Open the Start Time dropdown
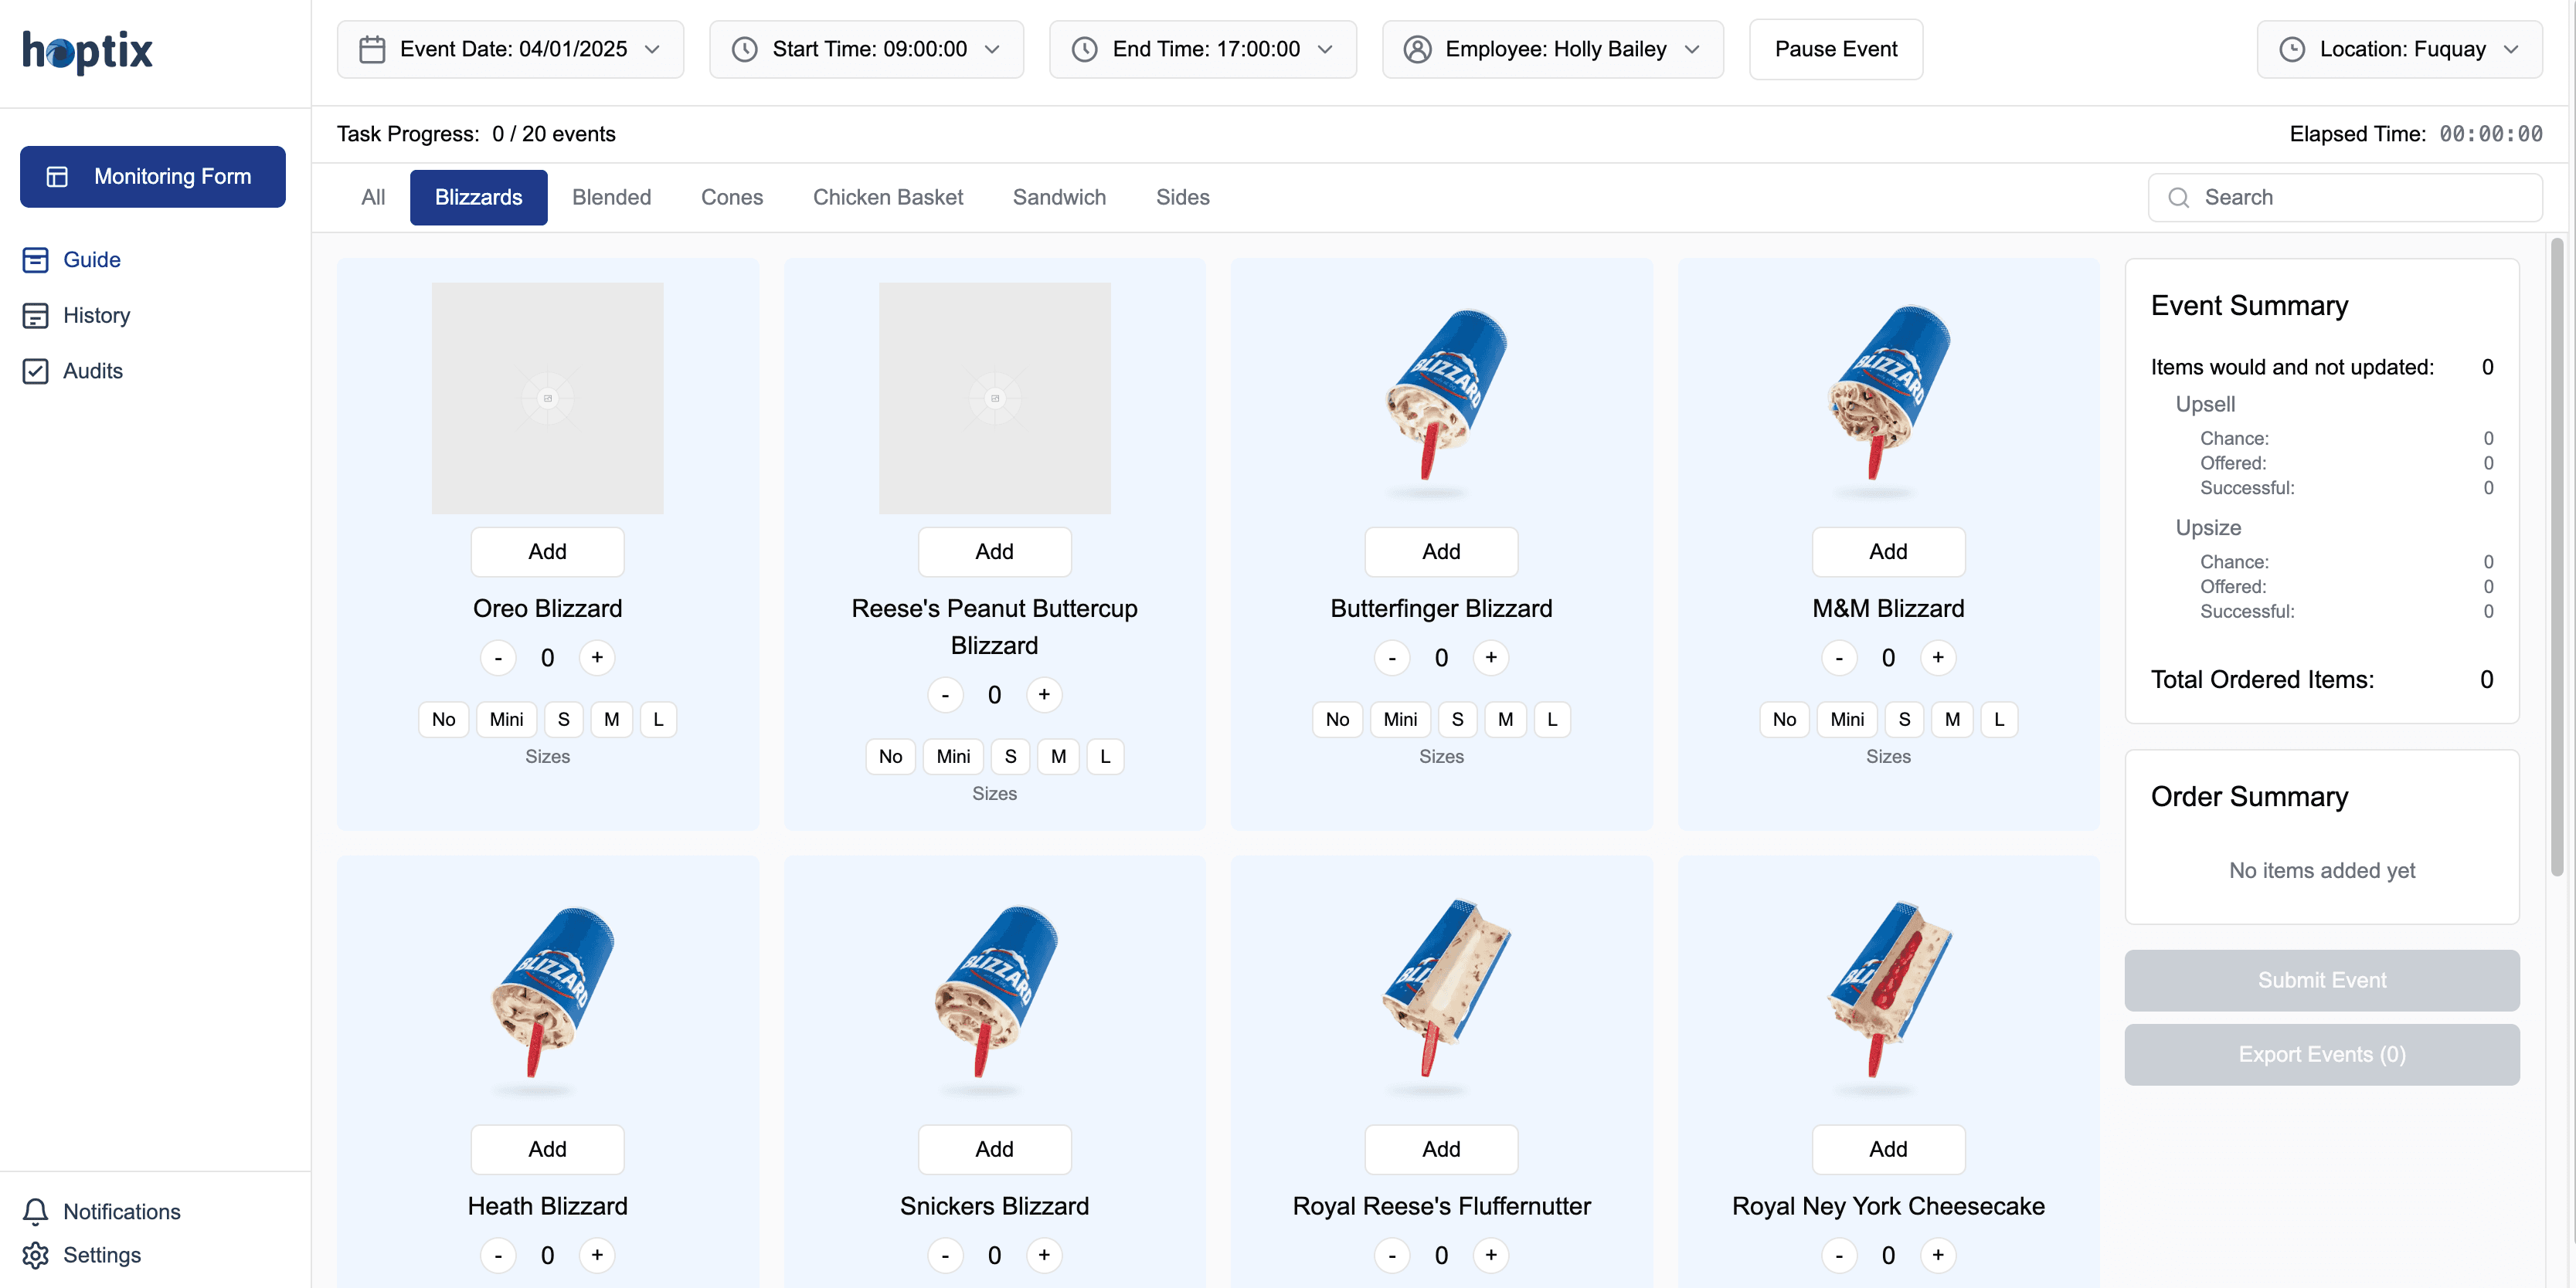This screenshot has width=2576, height=1288. (866, 49)
